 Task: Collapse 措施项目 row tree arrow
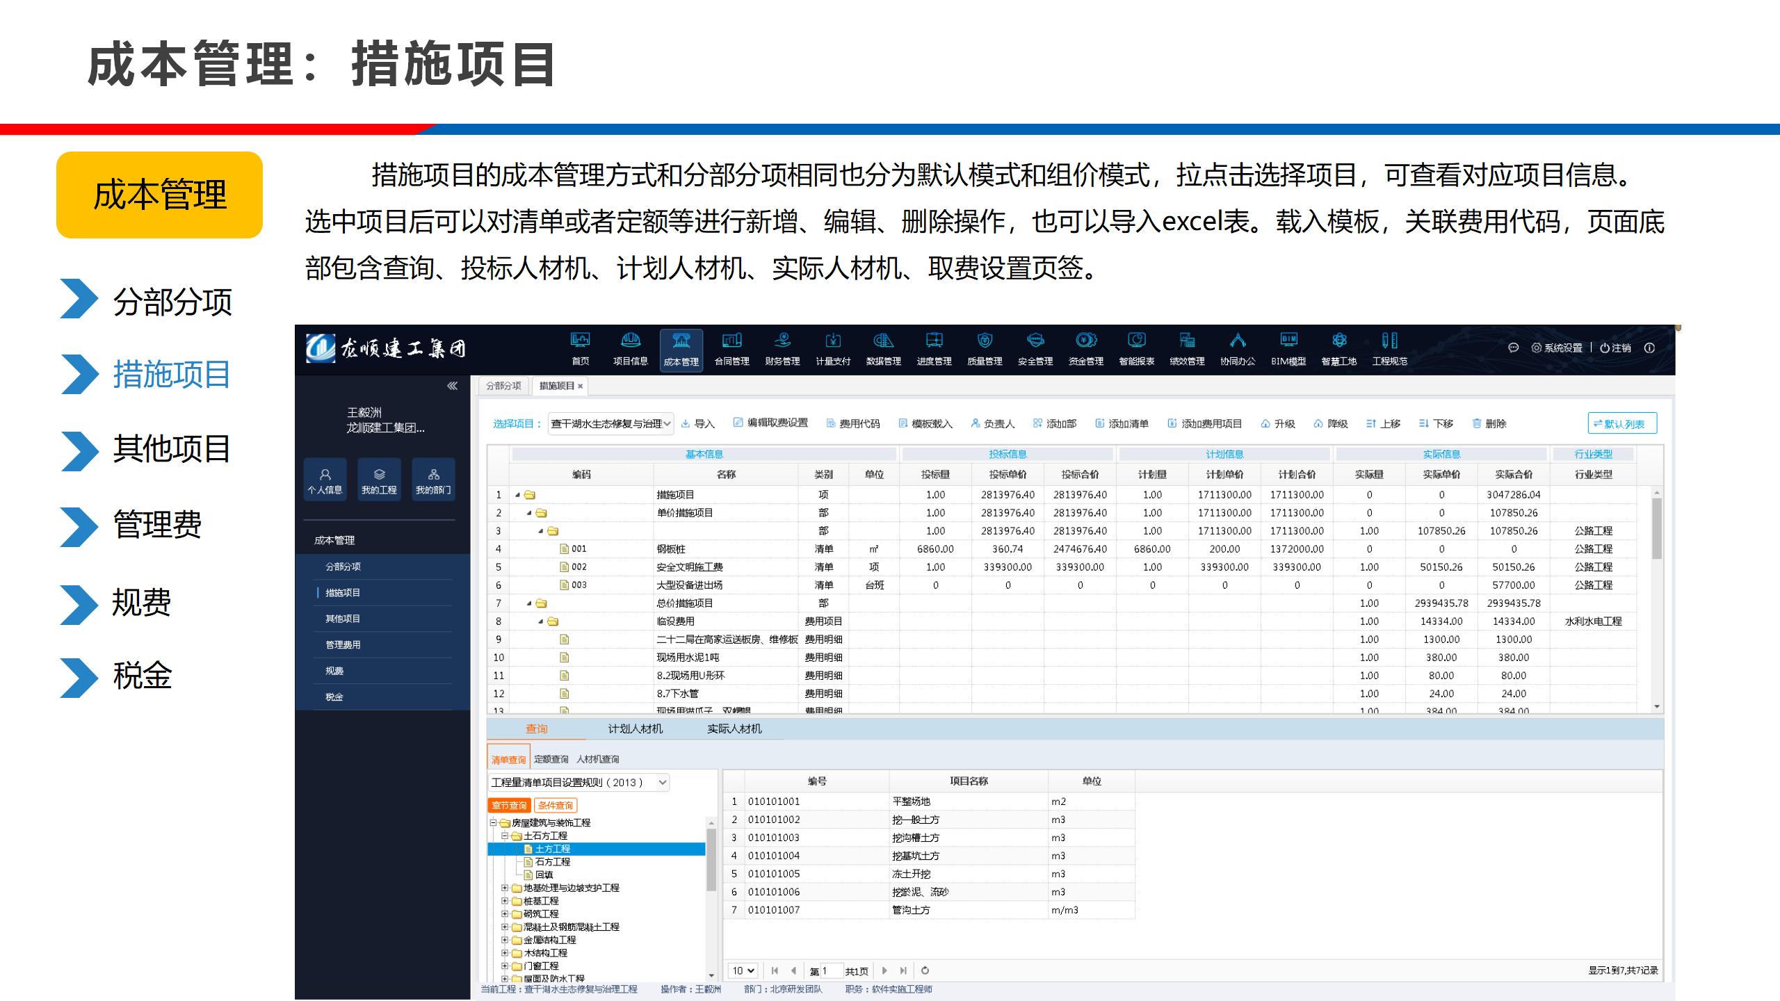coord(518,495)
